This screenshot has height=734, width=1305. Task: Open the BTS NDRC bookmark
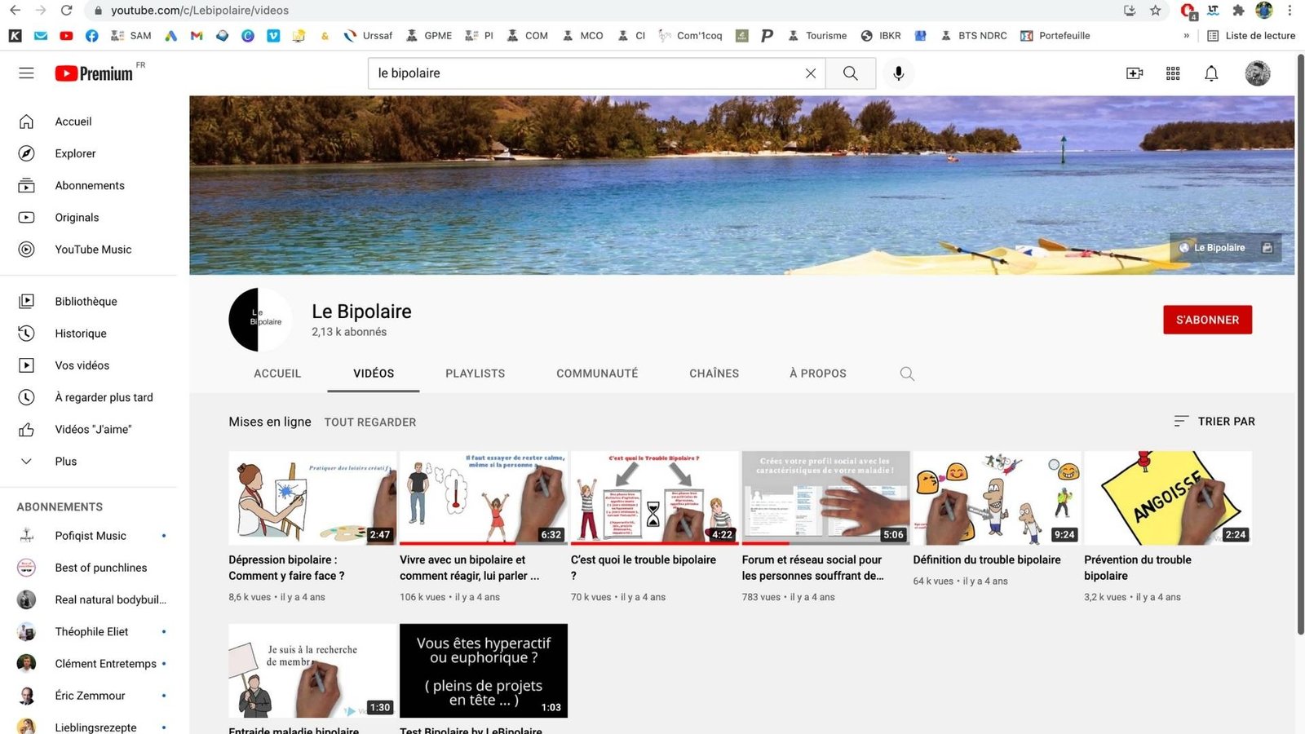974,36
